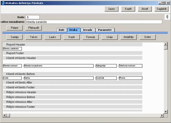Insert a formula with Formula button
This screenshot has height=123, width=171.
tap(91, 37)
